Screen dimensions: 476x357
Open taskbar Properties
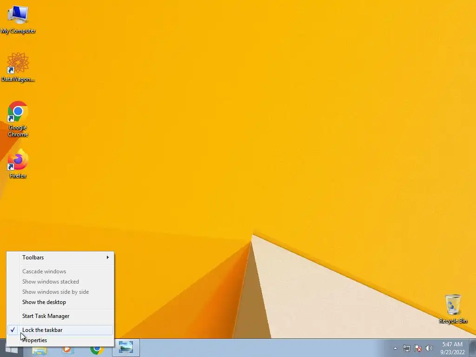pyautogui.click(x=60, y=340)
